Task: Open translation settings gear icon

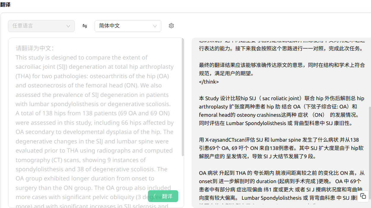Action: [171, 26]
